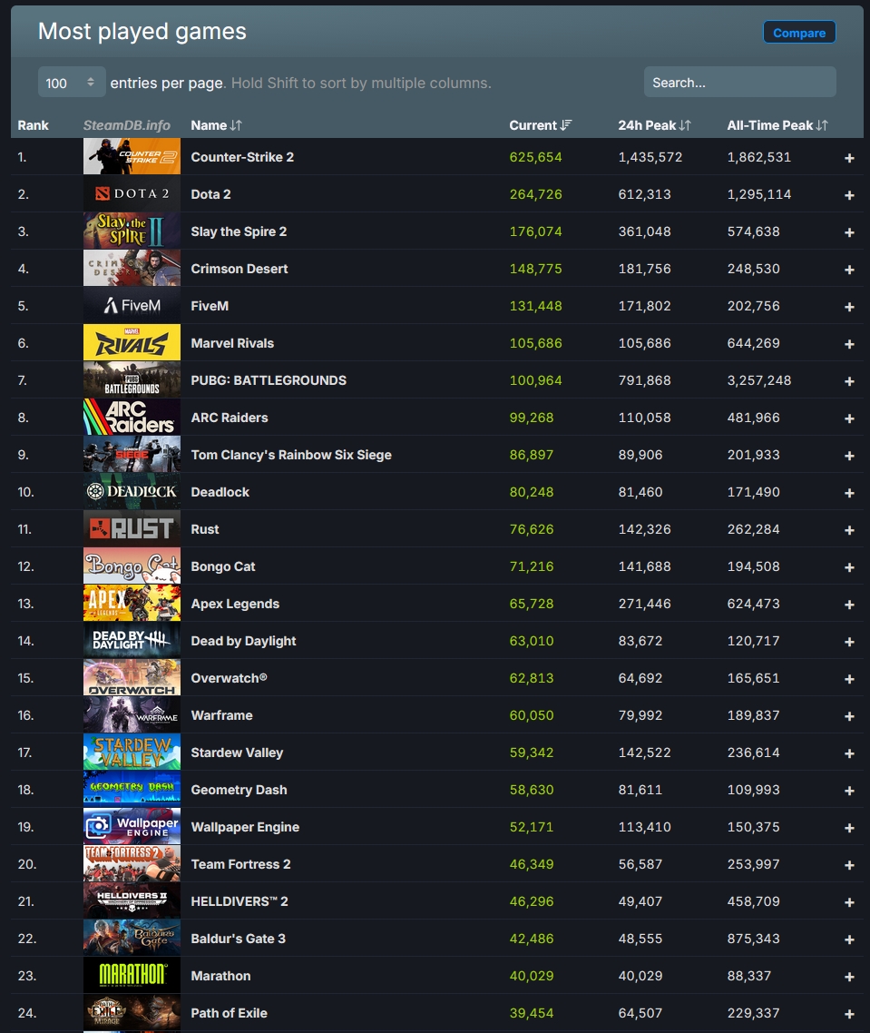Expand the Baldur's Gate 3 row plus
This screenshot has width=870, height=1033.
849,940
